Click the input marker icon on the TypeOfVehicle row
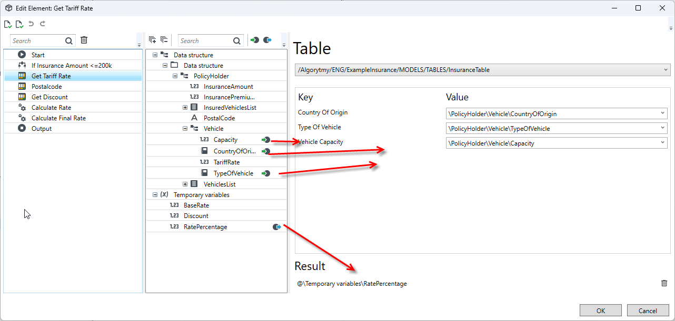The width and height of the screenshot is (675, 321). coord(266,173)
